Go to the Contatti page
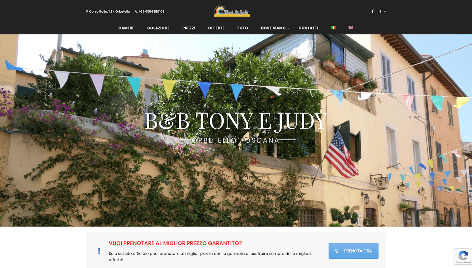This screenshot has height=268, width=472. tap(308, 28)
